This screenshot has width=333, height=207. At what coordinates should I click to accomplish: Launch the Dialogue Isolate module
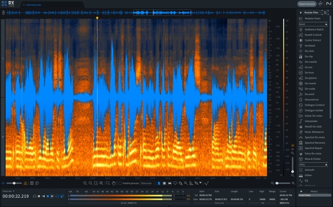(x=315, y=110)
